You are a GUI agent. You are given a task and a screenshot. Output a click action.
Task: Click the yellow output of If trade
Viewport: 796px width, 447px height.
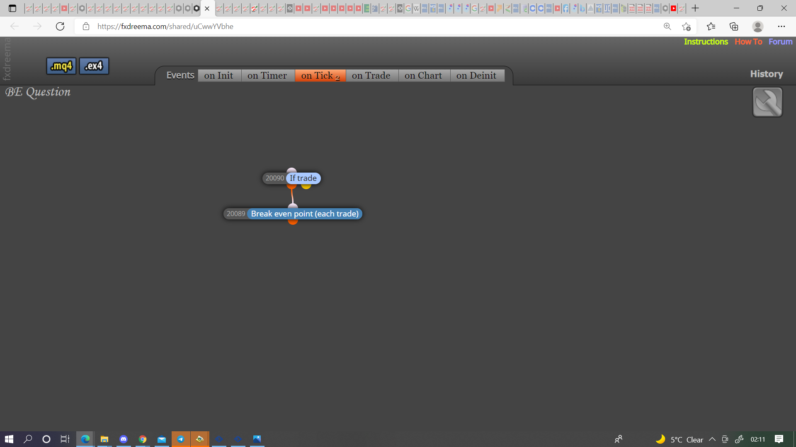[306, 186]
